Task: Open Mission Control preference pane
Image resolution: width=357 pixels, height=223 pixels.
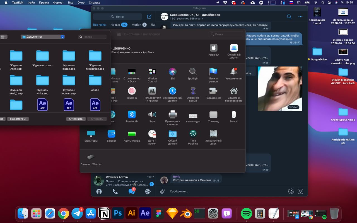Action: (152, 75)
